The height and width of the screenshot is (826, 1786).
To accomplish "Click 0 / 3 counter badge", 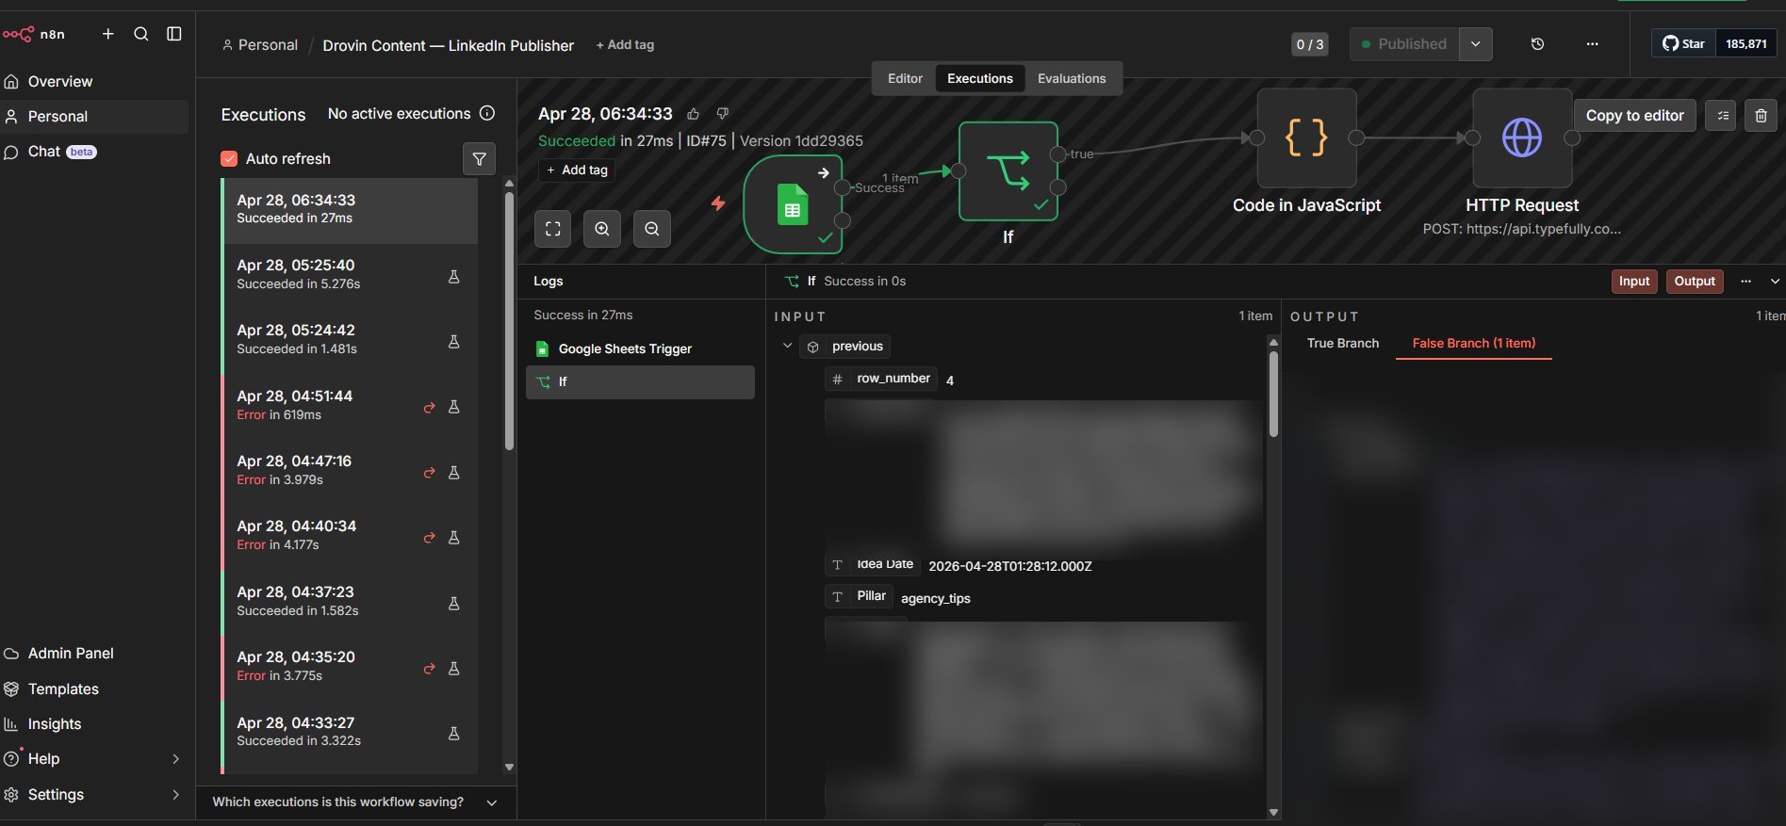I will [1310, 44].
